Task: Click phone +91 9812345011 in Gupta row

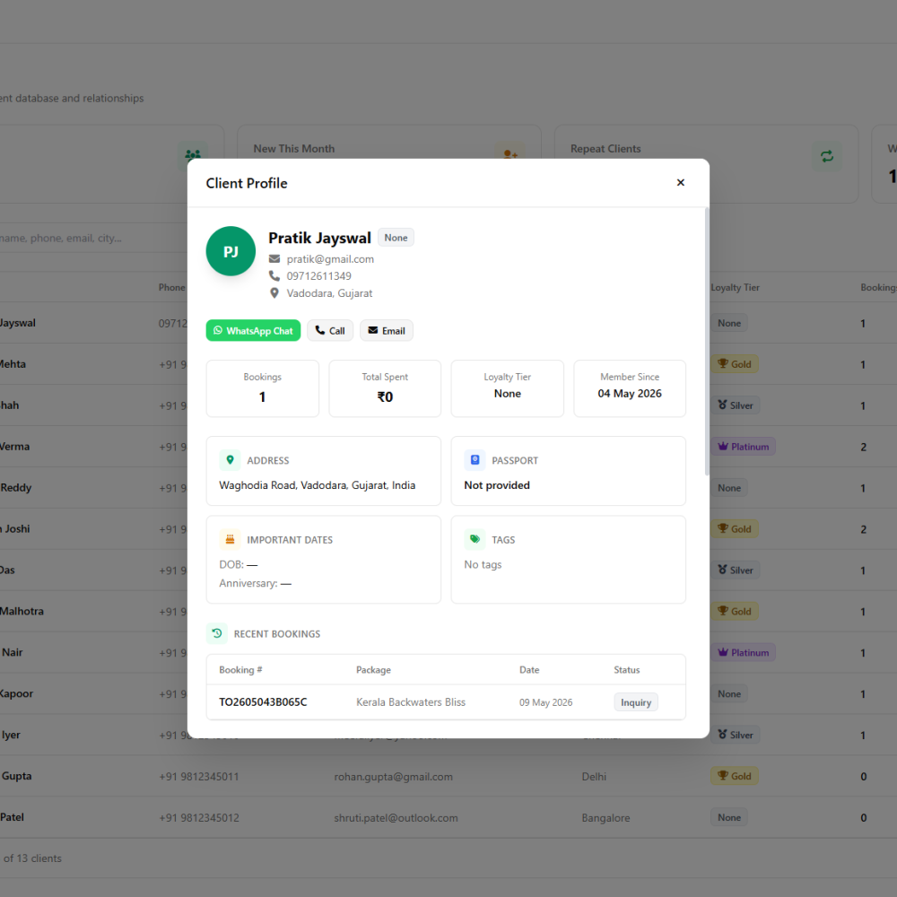Action: pos(198,777)
